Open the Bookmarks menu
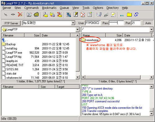This screenshot has height=122, width=155. [x=49, y=8]
